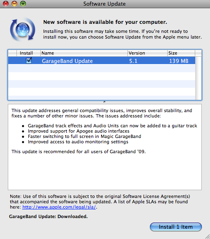Open the Apple SLA legal link
Screen dimensions: 210x239
59,207
